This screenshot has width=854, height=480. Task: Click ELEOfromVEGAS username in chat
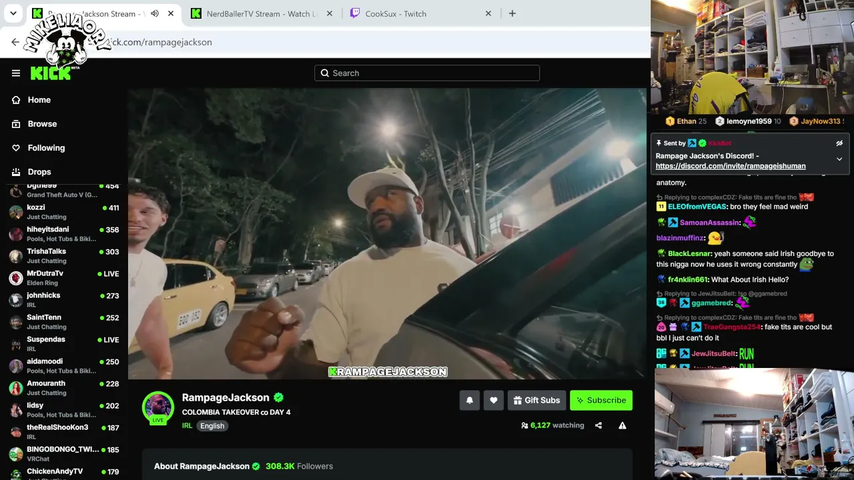coord(697,207)
